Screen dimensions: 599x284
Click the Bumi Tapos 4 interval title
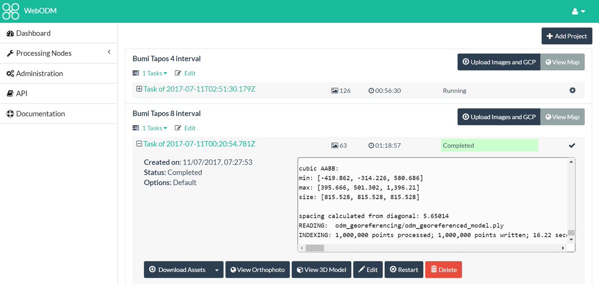tap(167, 58)
